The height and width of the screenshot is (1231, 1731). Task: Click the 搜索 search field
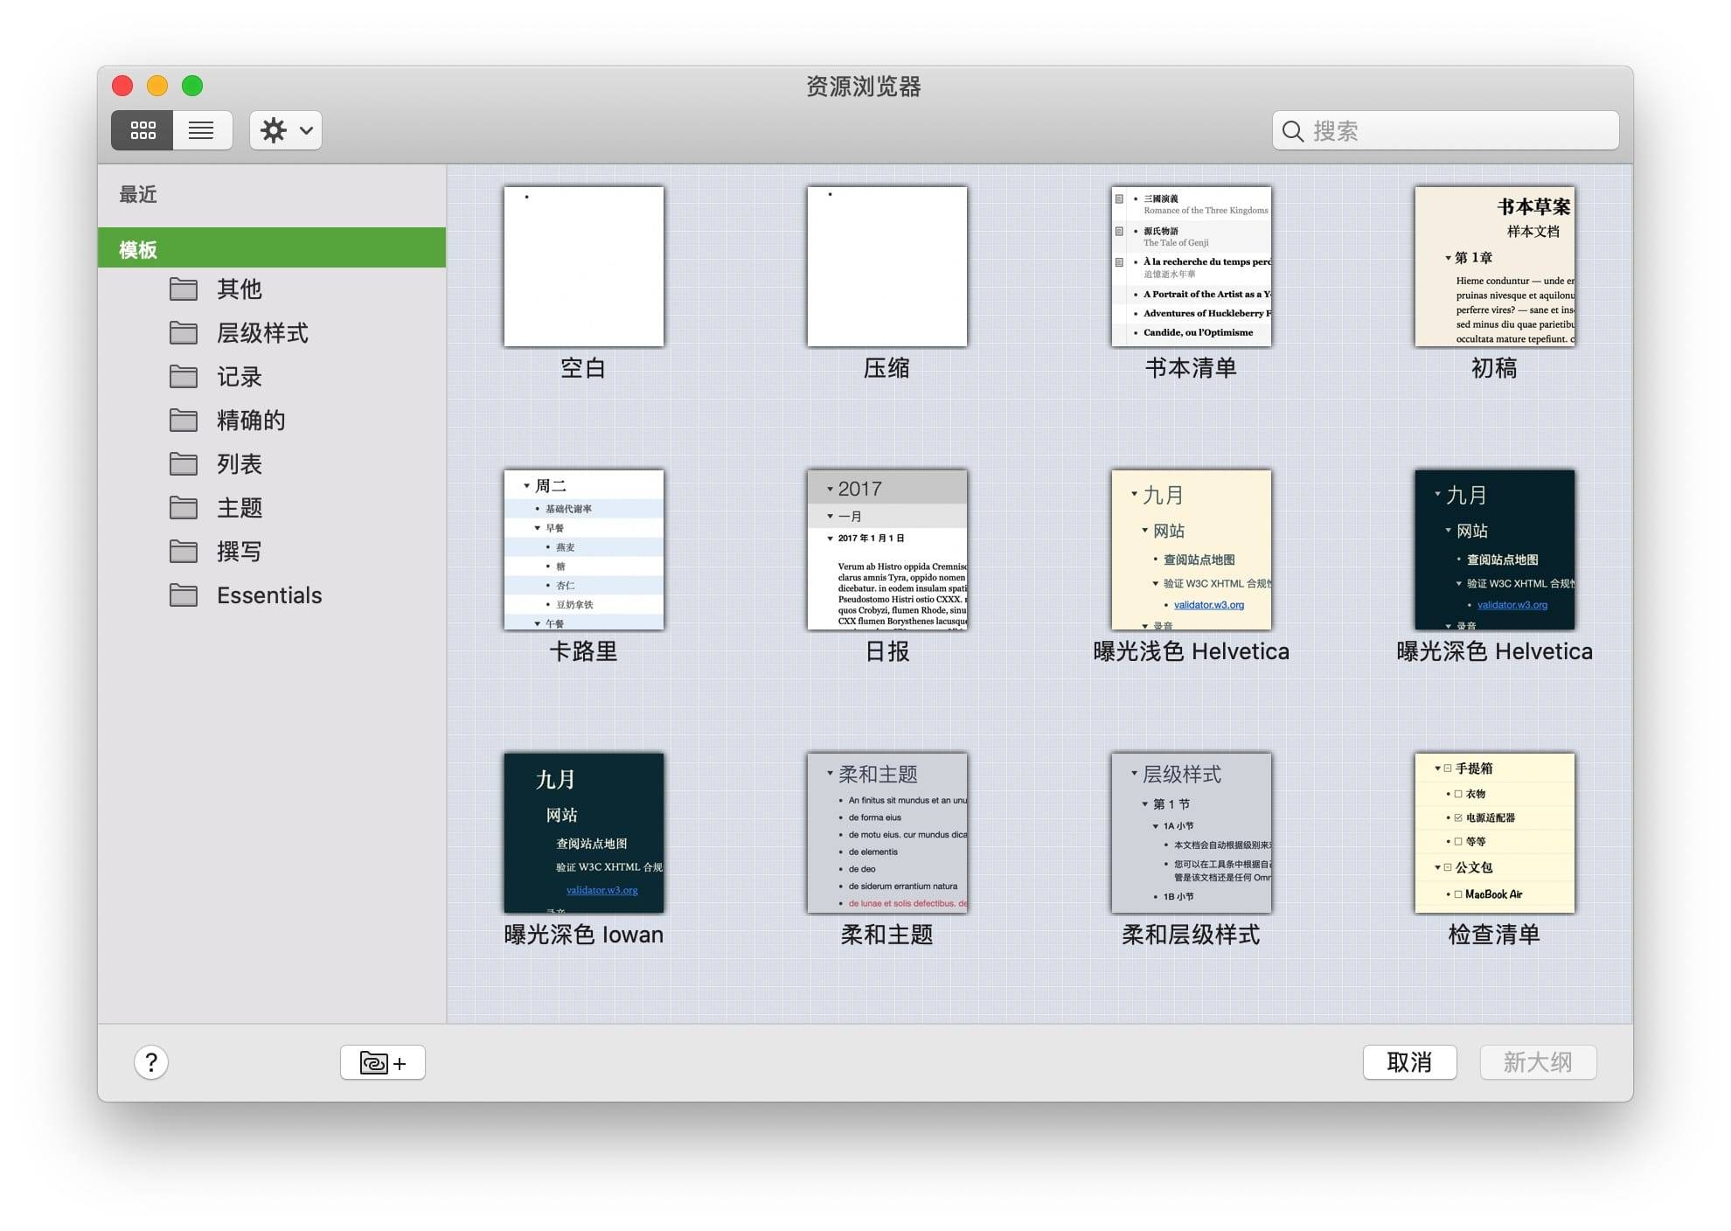click(1445, 130)
